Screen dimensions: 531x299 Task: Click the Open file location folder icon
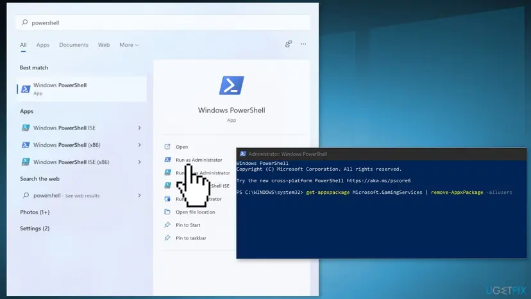click(x=167, y=212)
